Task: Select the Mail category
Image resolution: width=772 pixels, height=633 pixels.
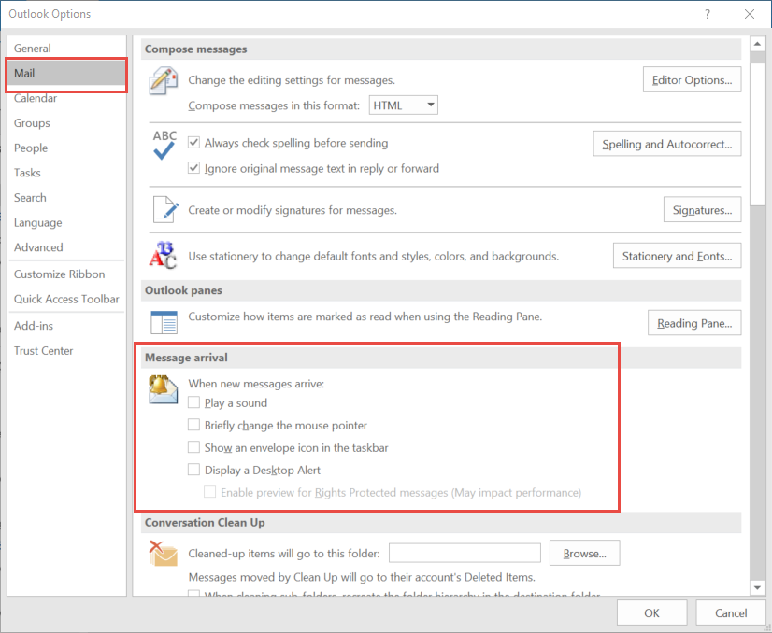Action: click(x=66, y=73)
